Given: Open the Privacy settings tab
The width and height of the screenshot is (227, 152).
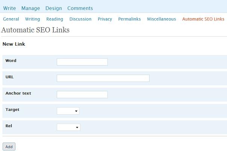Looking at the screenshot, I should point(105,19).
